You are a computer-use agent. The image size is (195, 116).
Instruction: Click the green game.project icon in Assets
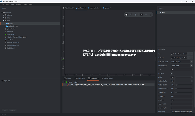[x=5, y=34]
